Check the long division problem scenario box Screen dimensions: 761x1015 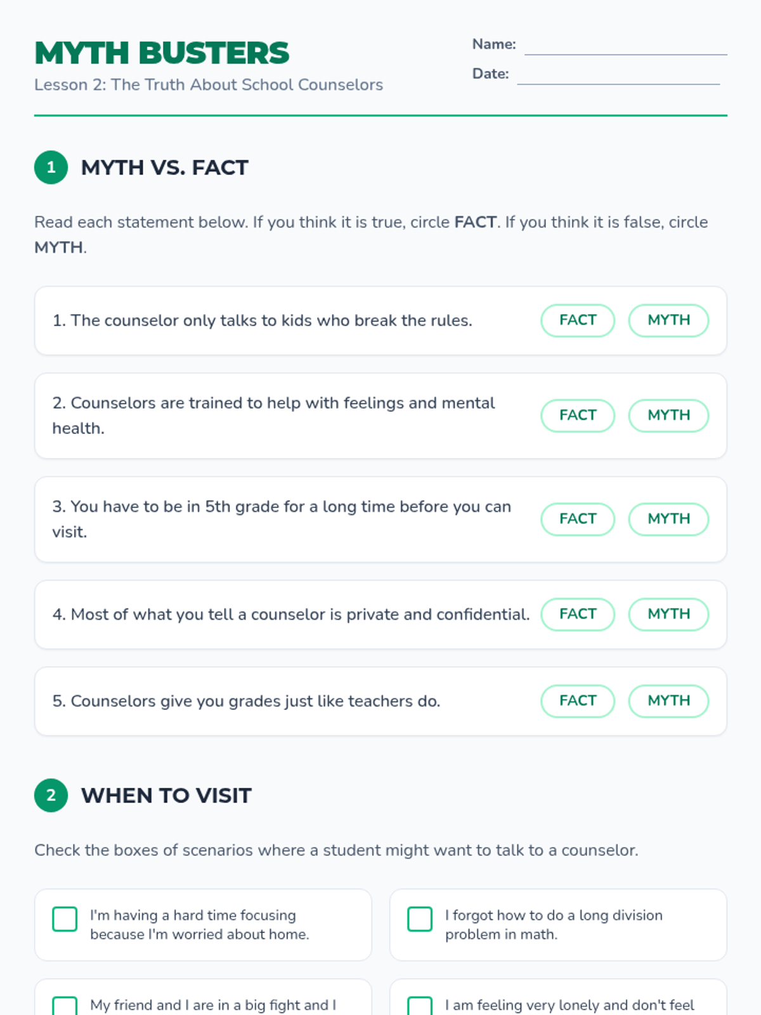[x=420, y=919]
